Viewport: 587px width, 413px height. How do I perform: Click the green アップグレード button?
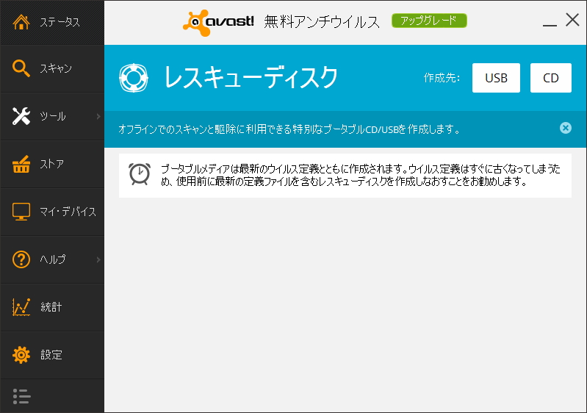point(429,21)
